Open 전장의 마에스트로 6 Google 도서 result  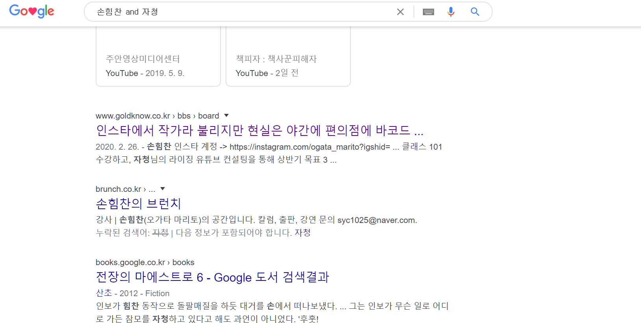click(212, 277)
